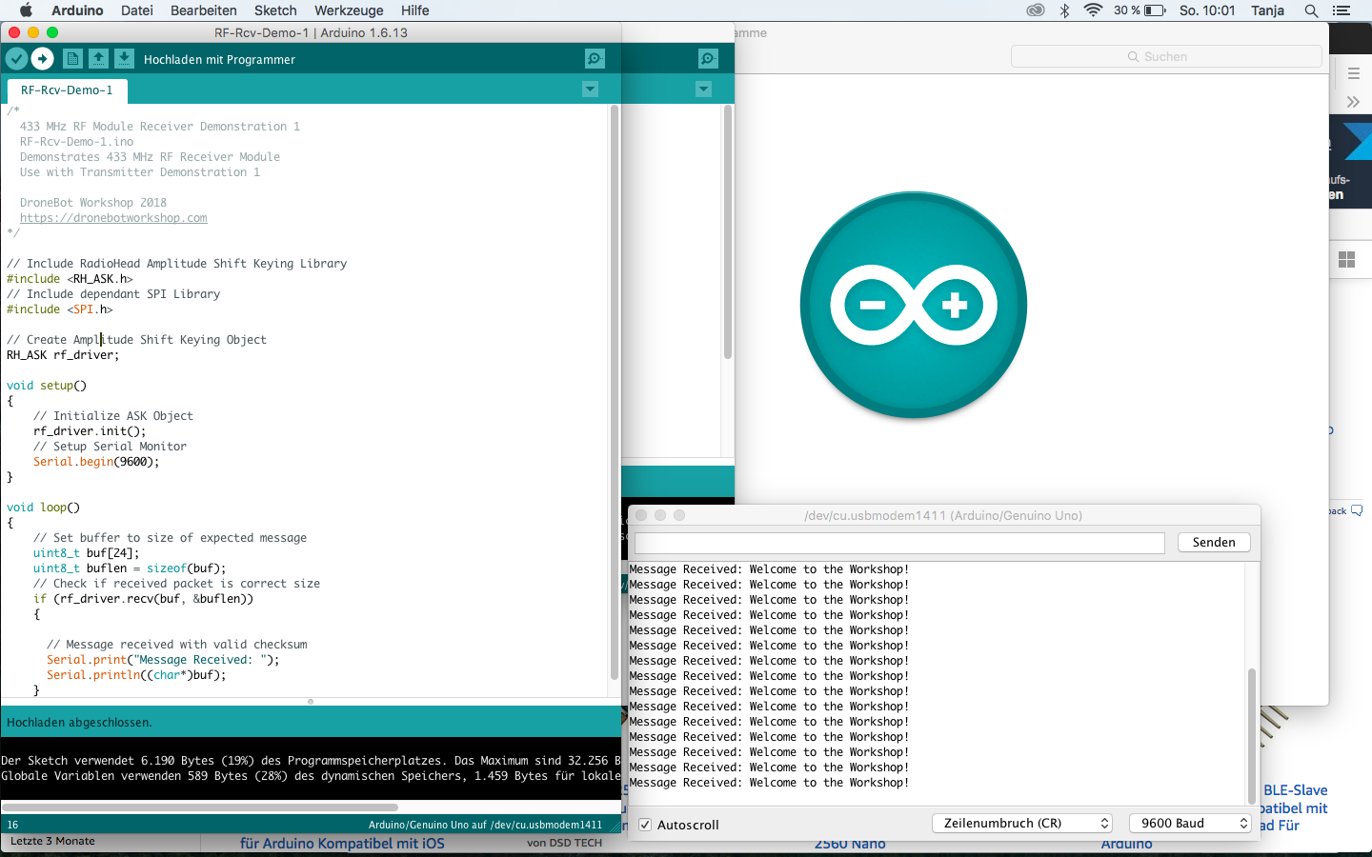Open the Bluetooth status menu
The width and height of the screenshot is (1372, 857).
click(x=1065, y=10)
